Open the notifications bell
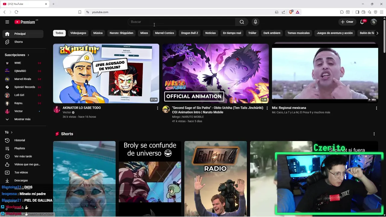This screenshot has height=217, width=386. tap(362, 22)
